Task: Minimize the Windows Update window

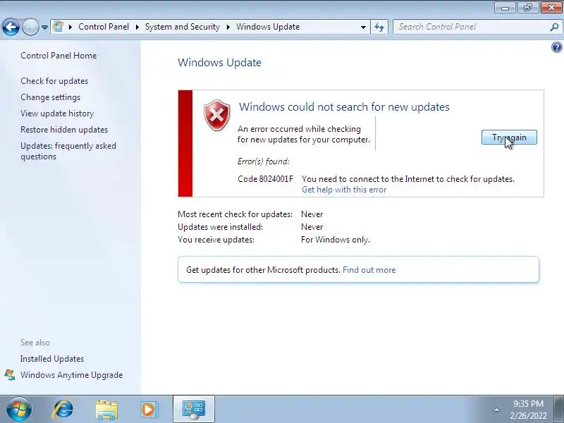Action: [x=505, y=8]
